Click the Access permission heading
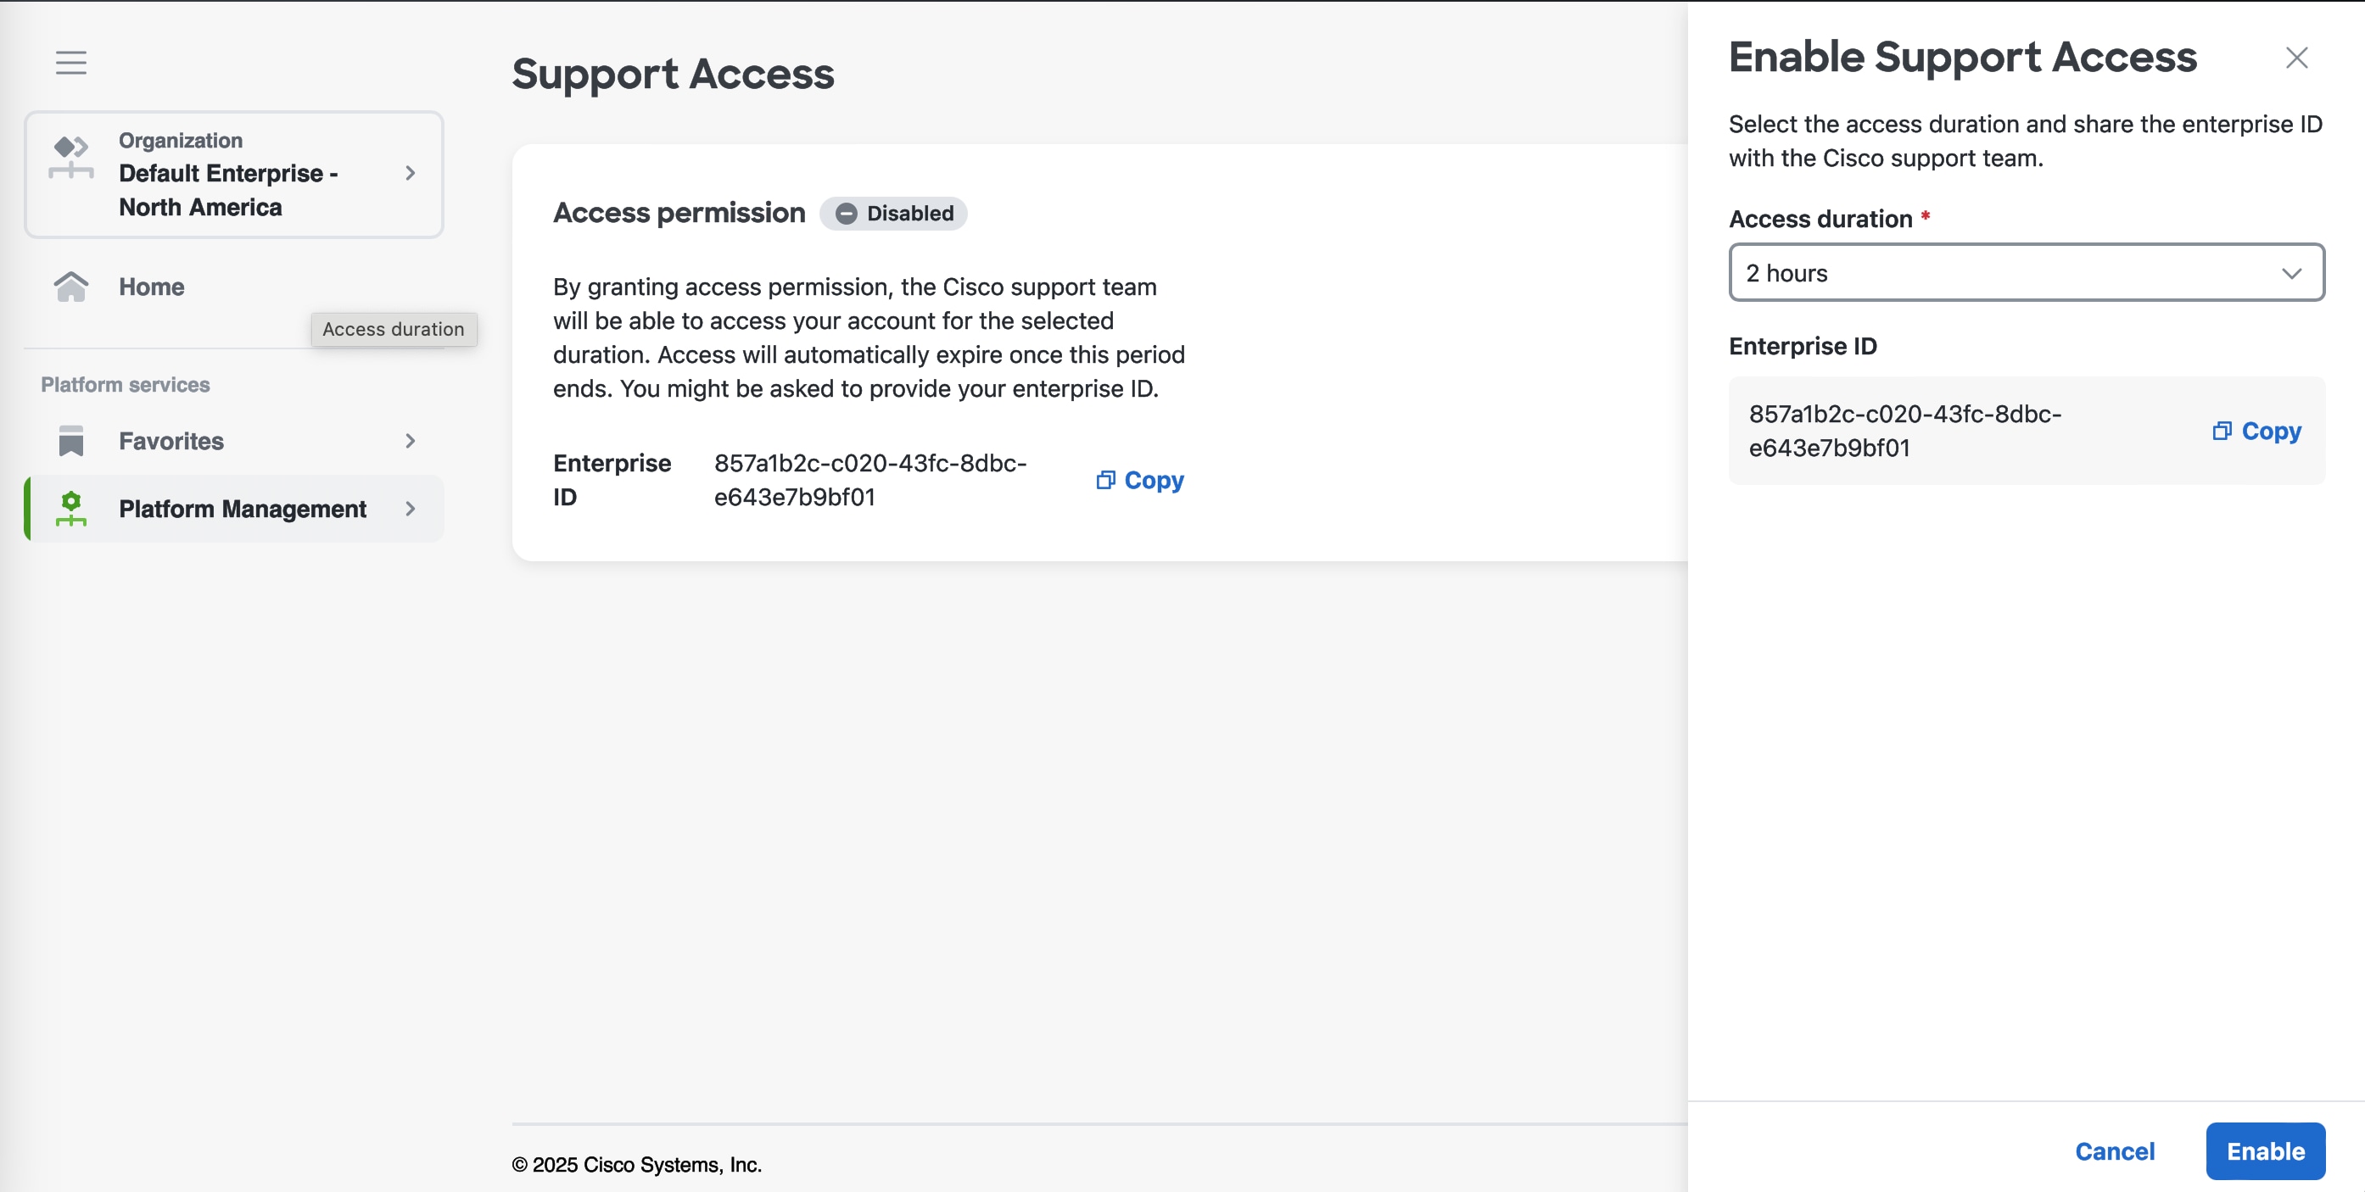The height and width of the screenshot is (1192, 2365). (x=679, y=213)
